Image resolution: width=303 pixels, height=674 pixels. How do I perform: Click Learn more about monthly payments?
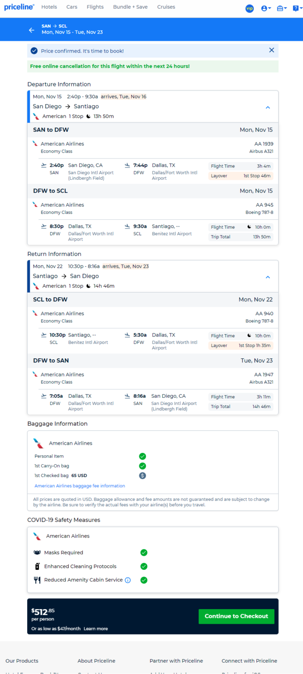95,629
